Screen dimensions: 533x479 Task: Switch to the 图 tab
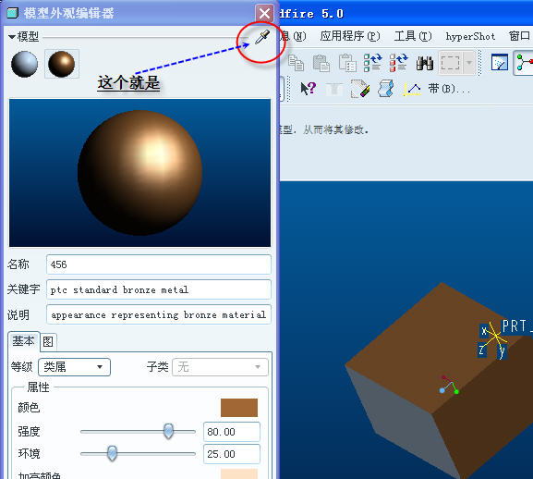pos(48,341)
